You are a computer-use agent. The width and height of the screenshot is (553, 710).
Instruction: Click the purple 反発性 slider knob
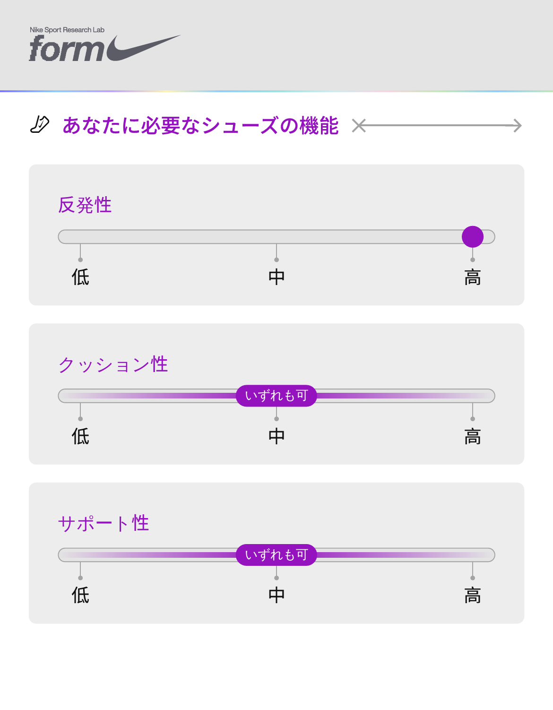coord(473,237)
